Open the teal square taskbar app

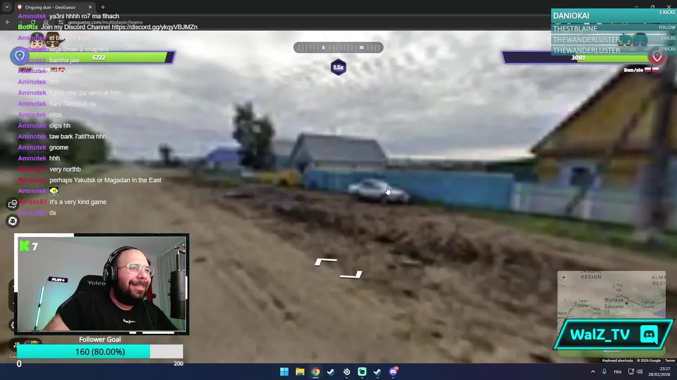point(362,372)
